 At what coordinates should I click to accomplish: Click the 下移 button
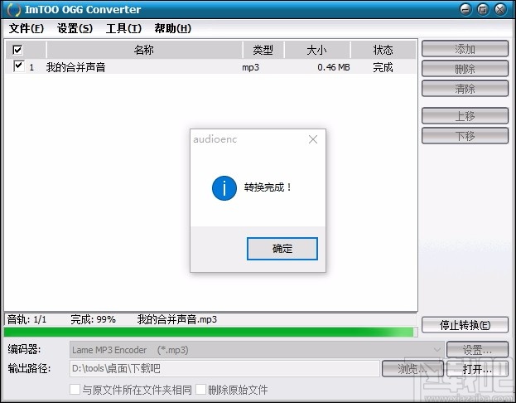[465, 135]
